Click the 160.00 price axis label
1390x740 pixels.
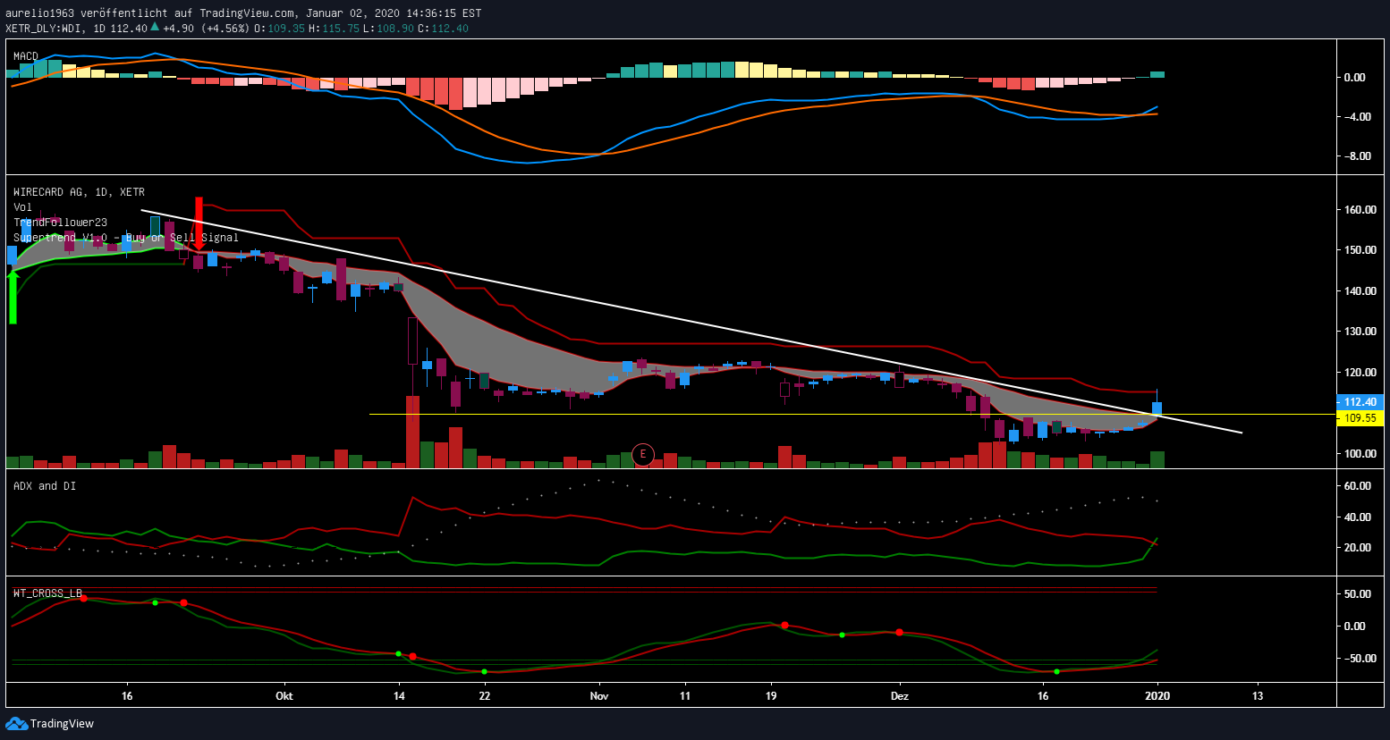1360,210
